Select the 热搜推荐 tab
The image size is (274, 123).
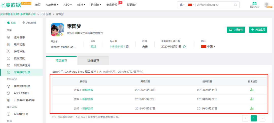(x=93, y=61)
